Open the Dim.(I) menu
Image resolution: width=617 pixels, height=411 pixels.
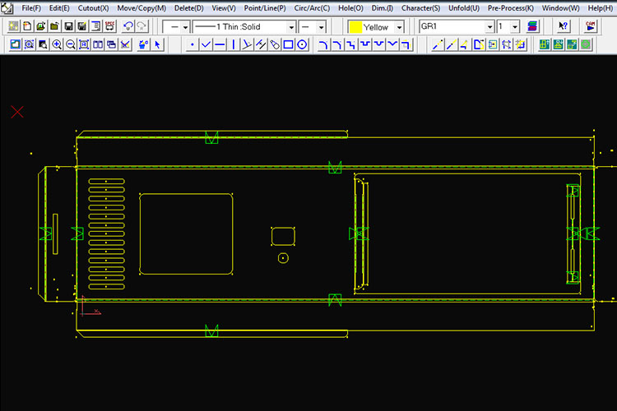point(382,8)
